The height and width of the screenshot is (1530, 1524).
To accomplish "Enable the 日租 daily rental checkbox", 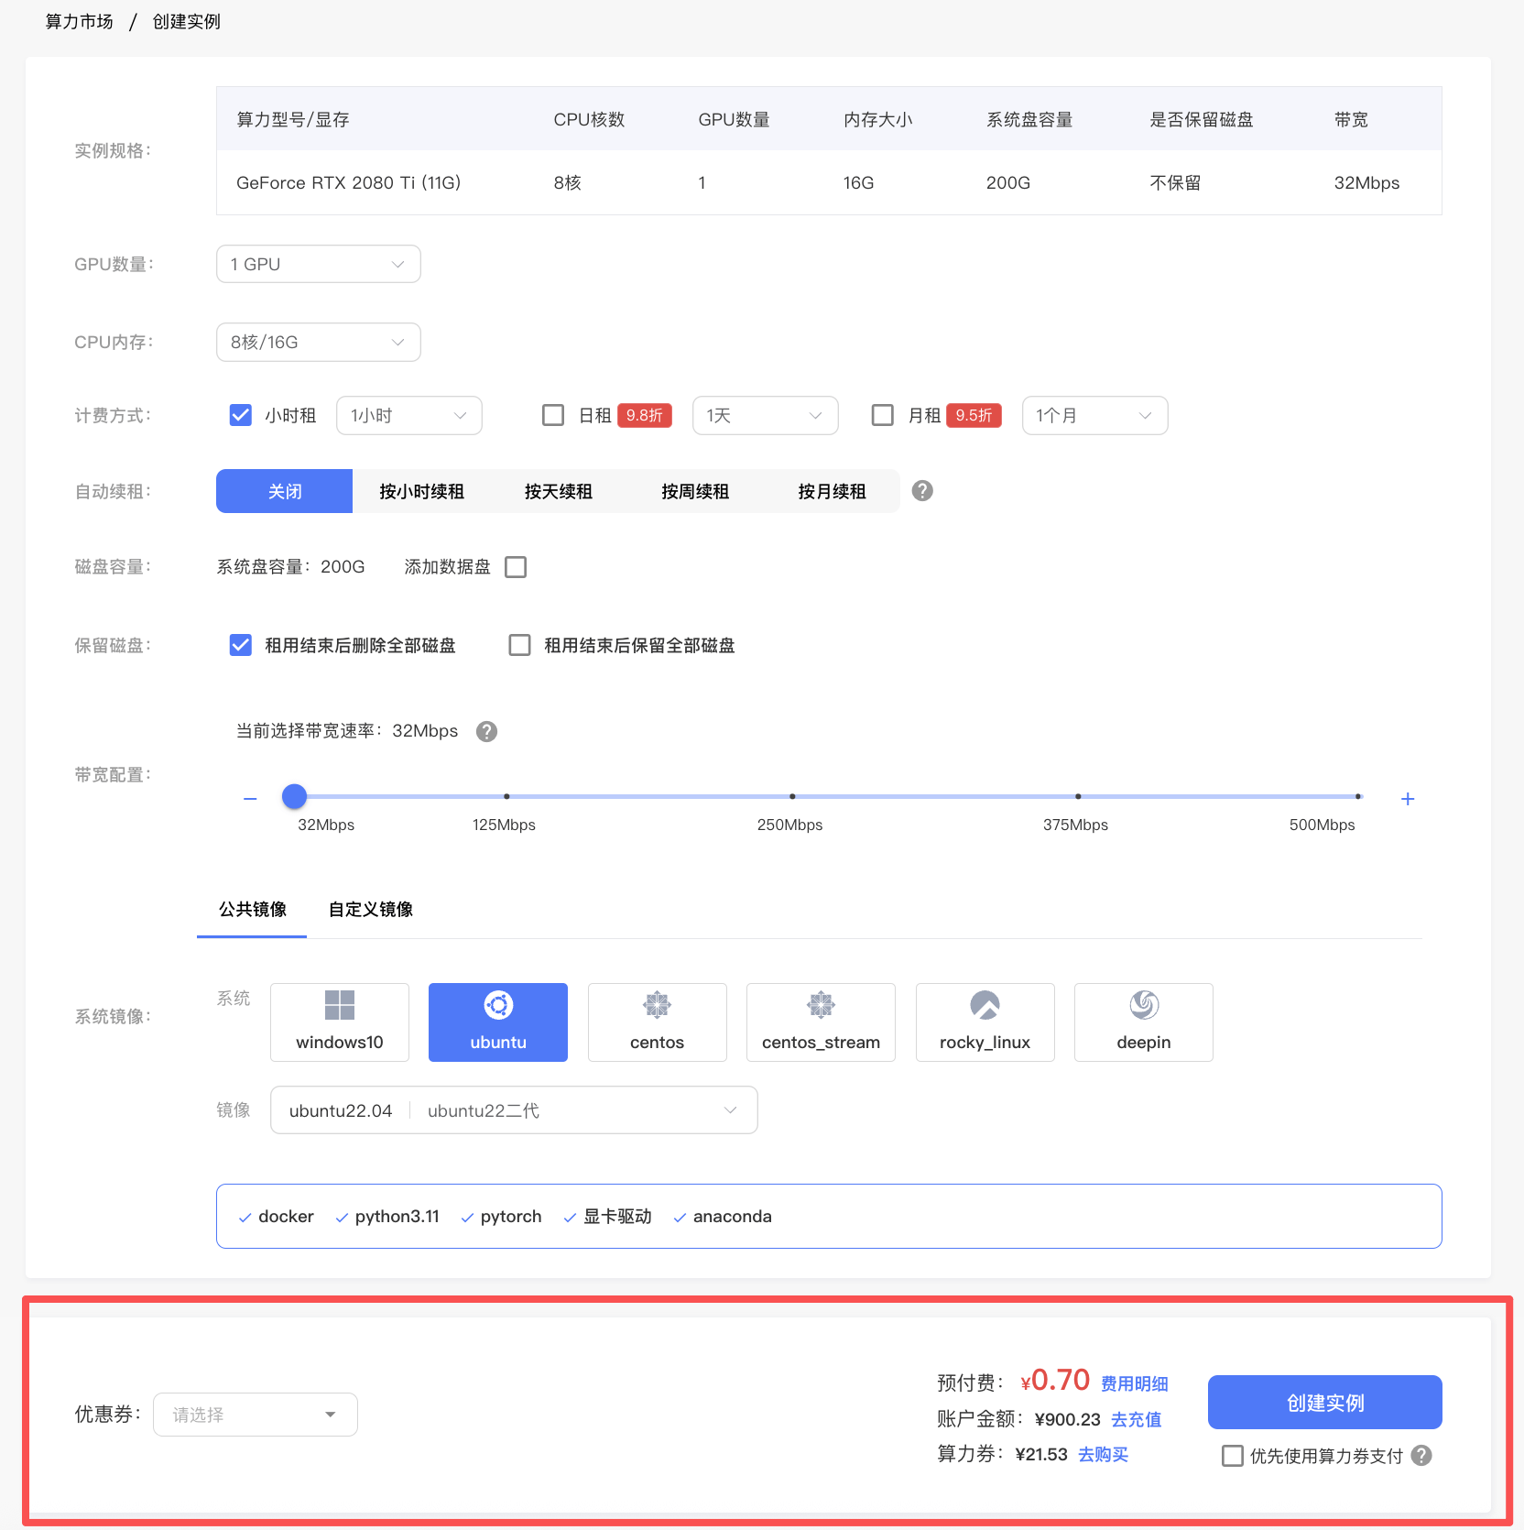I will [553, 415].
